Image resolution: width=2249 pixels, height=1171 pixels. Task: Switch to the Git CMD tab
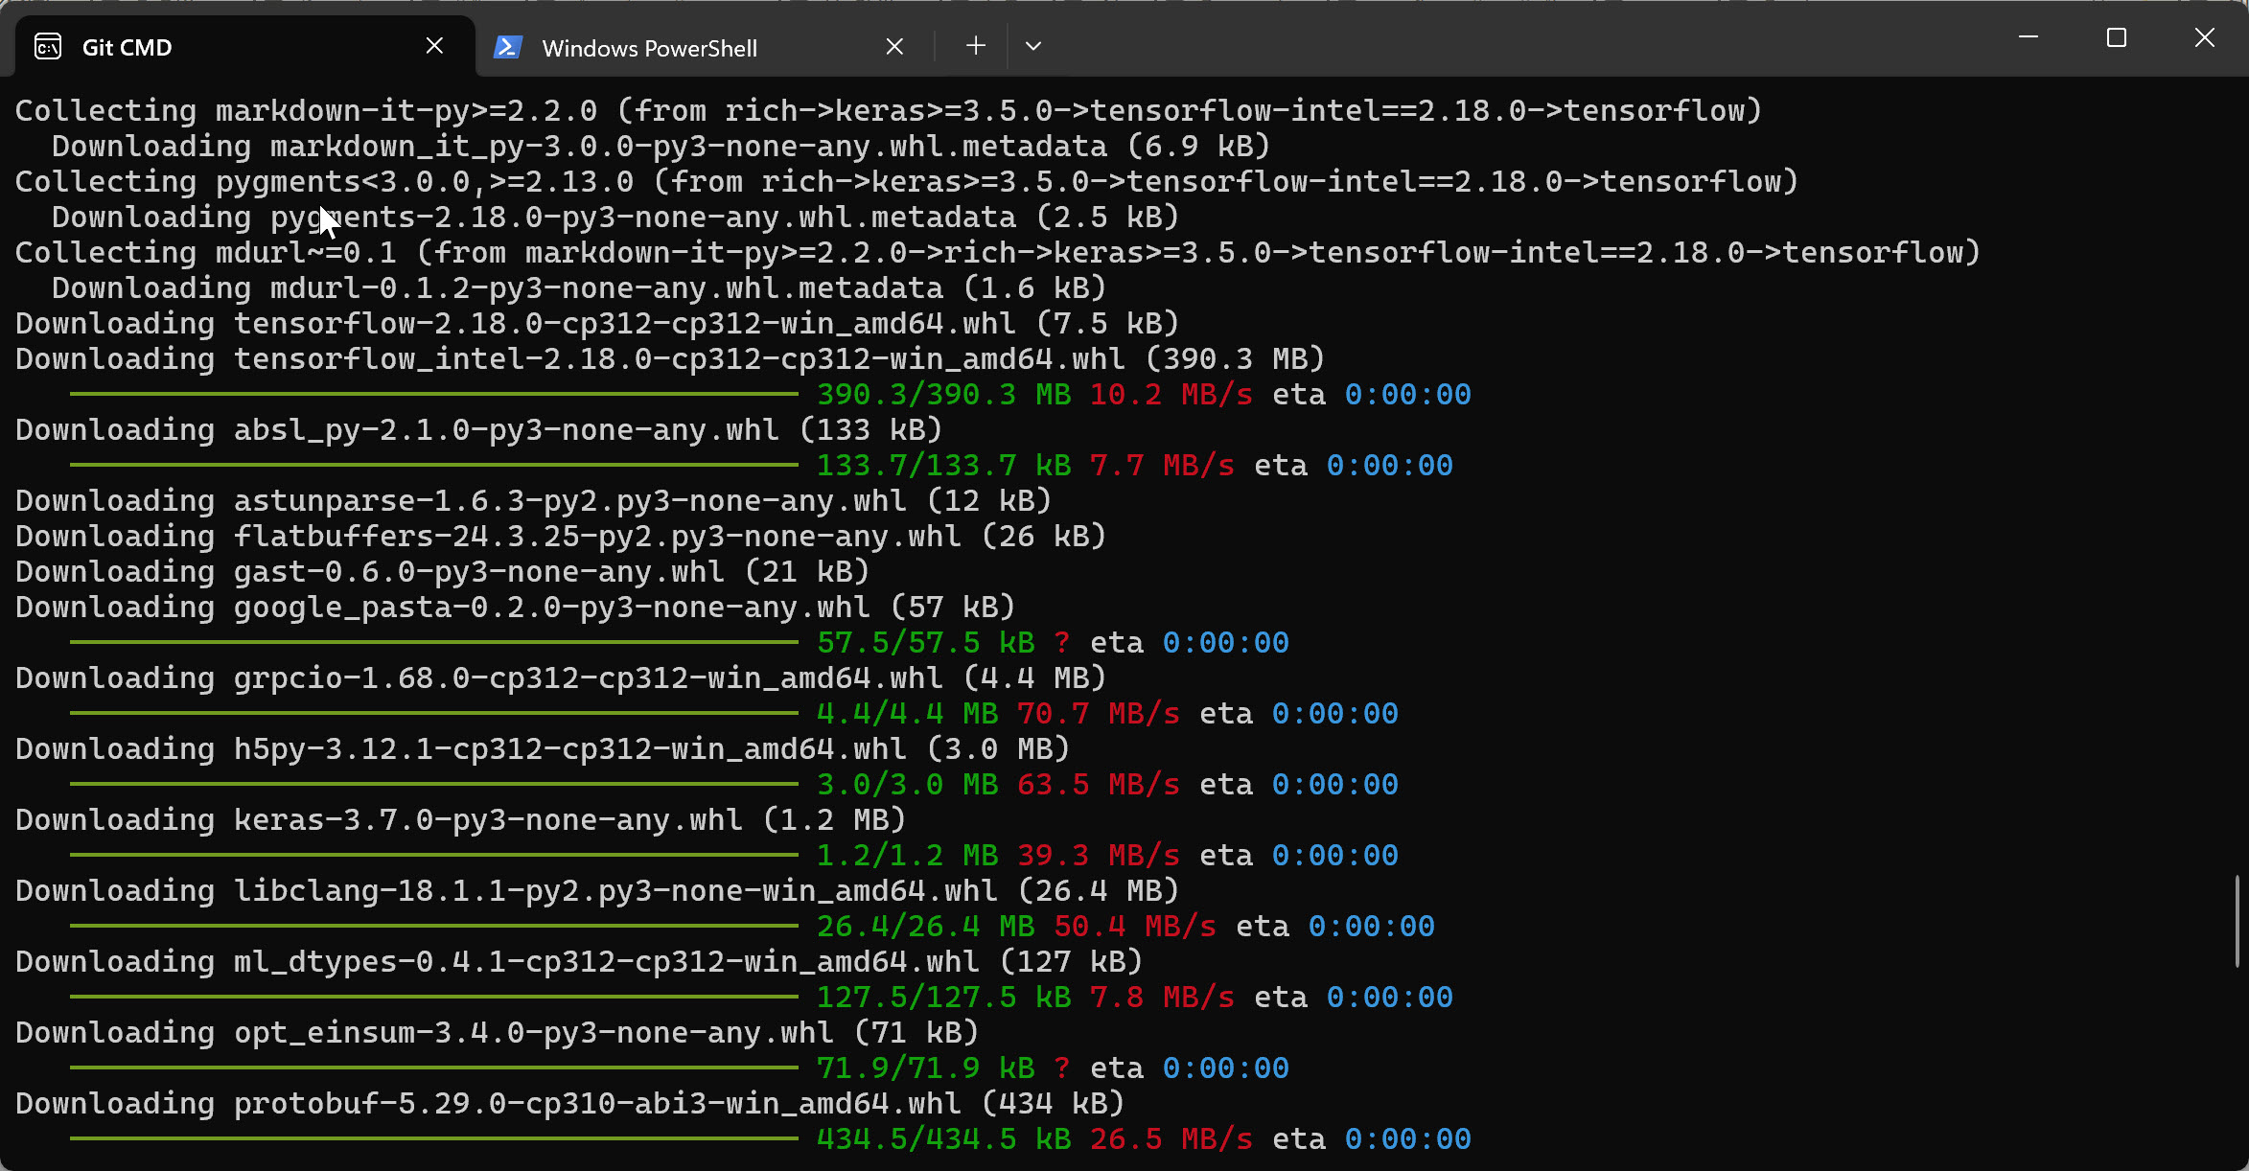click(245, 46)
